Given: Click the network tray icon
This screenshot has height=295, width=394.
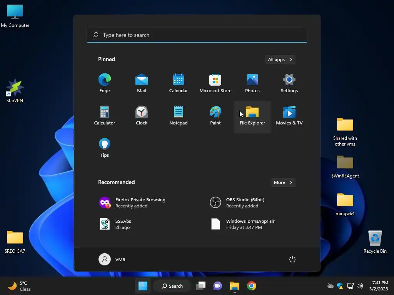Looking at the screenshot, I should click(x=350, y=286).
